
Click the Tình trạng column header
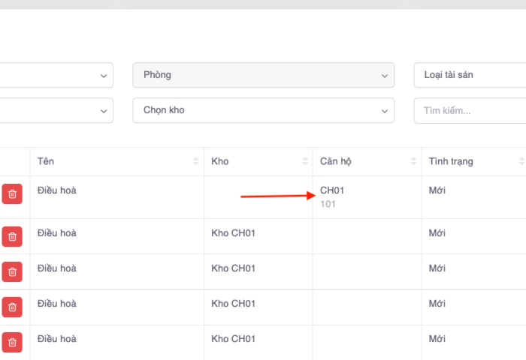451,161
